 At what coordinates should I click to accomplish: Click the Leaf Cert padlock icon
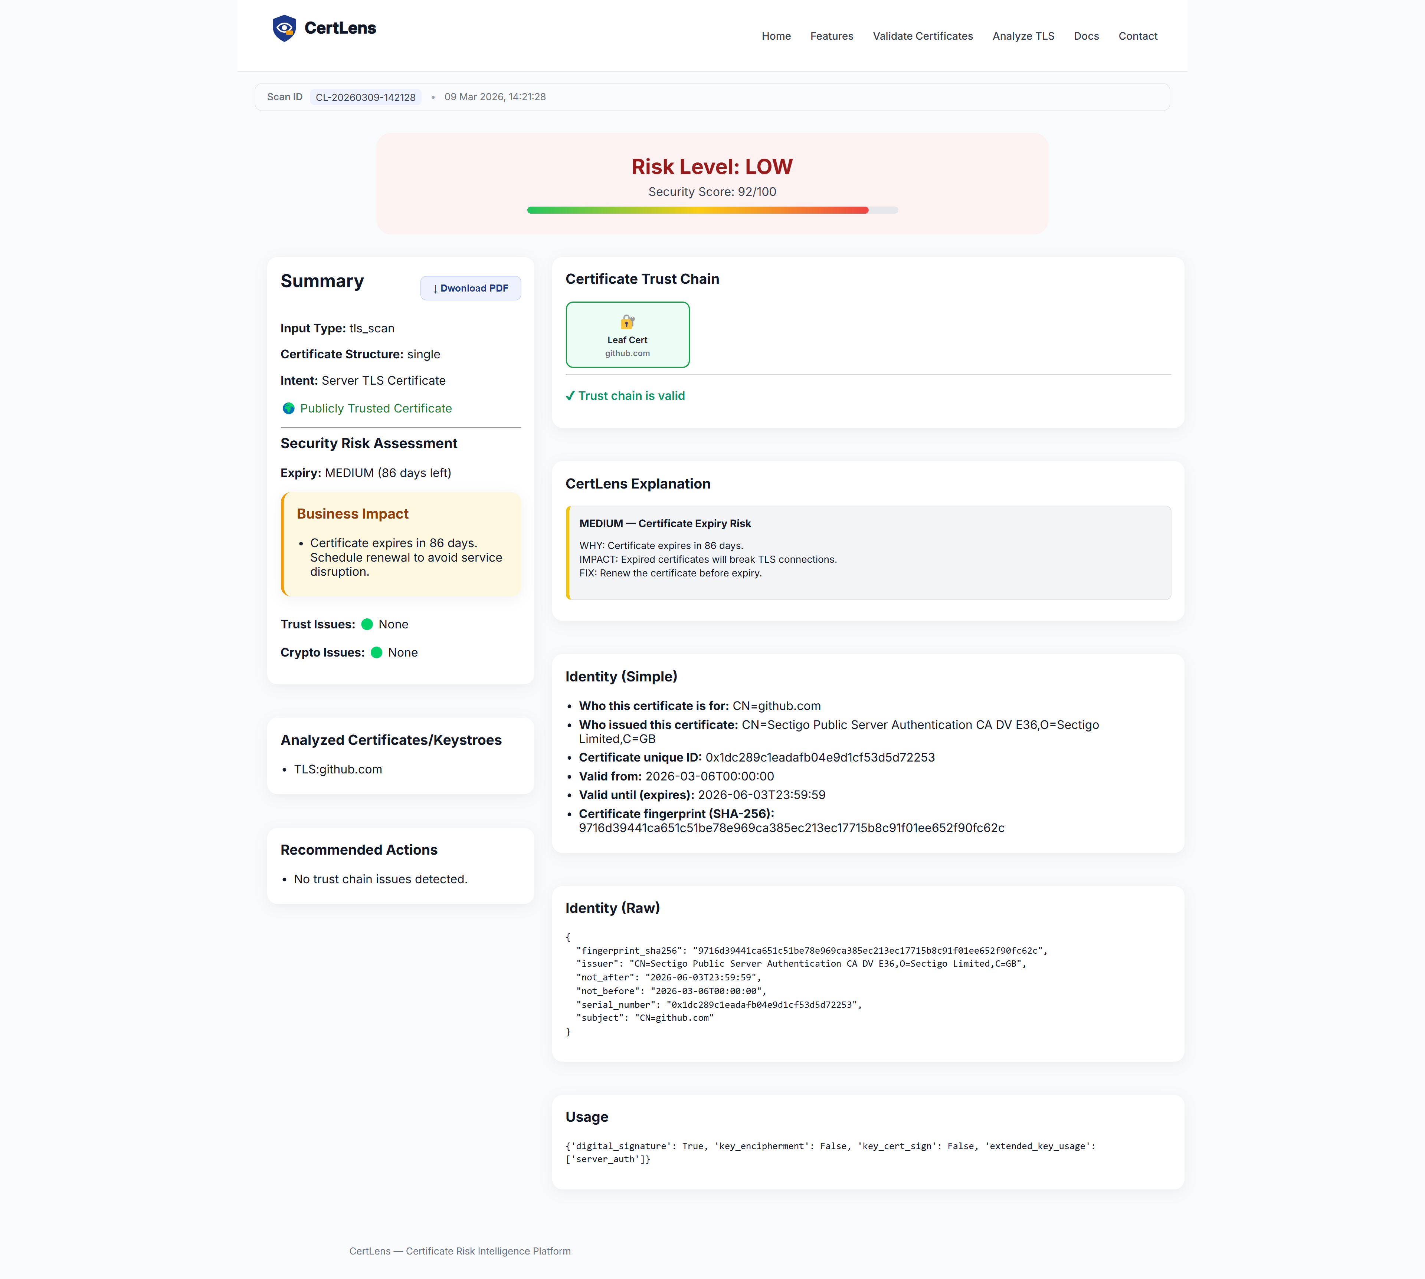[x=627, y=322]
